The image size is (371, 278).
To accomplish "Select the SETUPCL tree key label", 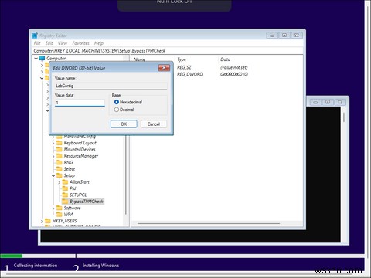I will click(x=78, y=195).
